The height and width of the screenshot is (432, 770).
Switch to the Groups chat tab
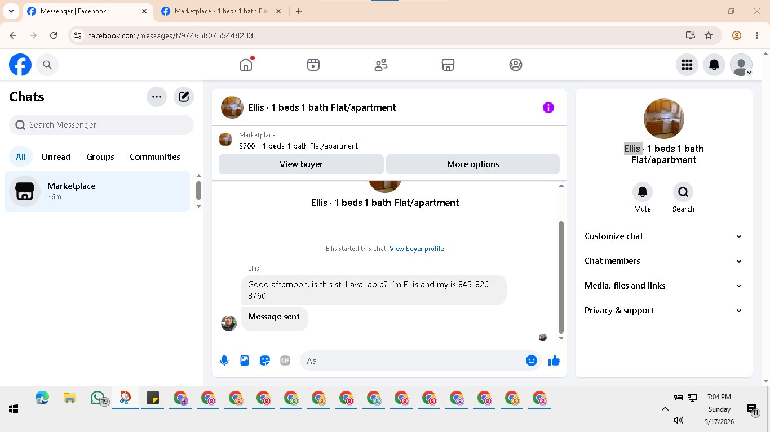(x=100, y=157)
